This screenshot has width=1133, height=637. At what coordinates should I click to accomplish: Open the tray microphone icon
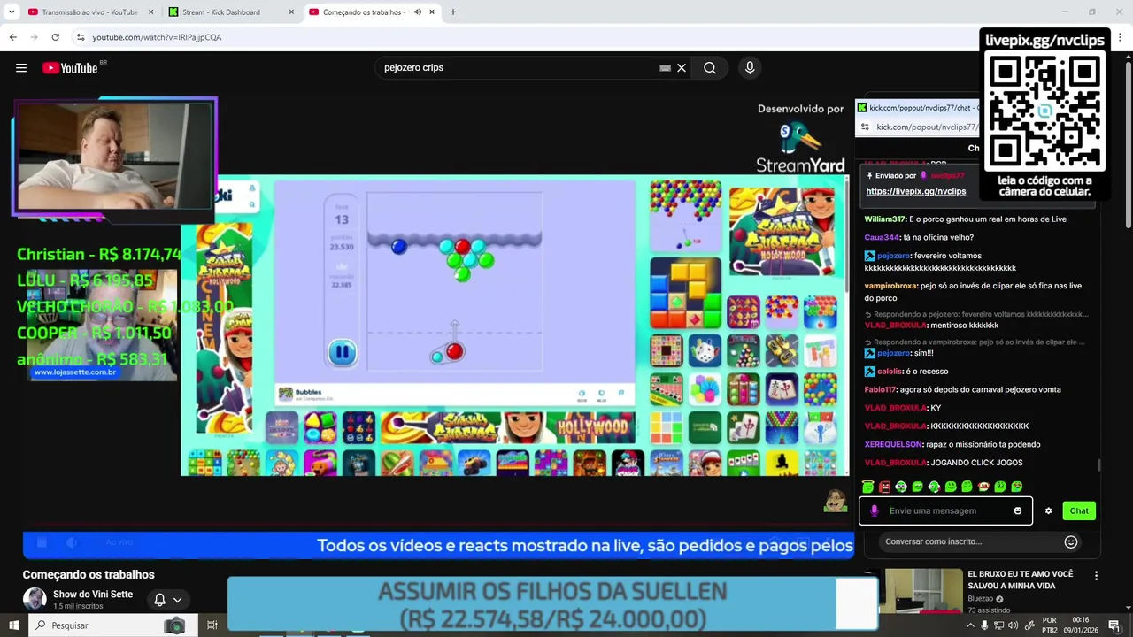click(985, 625)
